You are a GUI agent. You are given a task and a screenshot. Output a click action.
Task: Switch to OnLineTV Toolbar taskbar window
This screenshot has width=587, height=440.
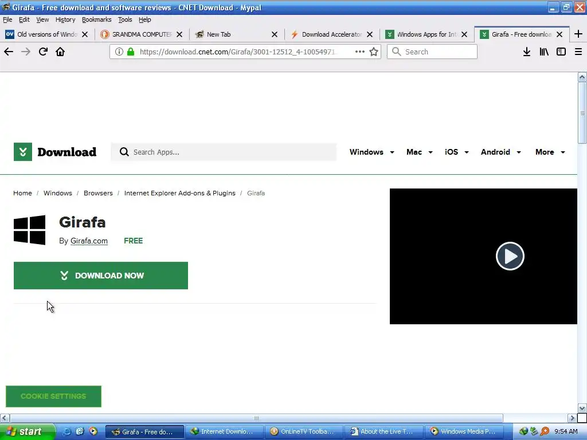[304, 431]
